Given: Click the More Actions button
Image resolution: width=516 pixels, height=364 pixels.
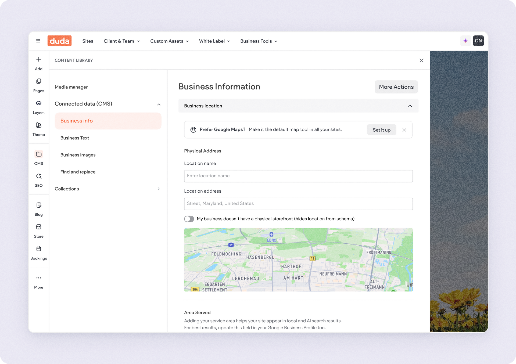Looking at the screenshot, I should [396, 87].
